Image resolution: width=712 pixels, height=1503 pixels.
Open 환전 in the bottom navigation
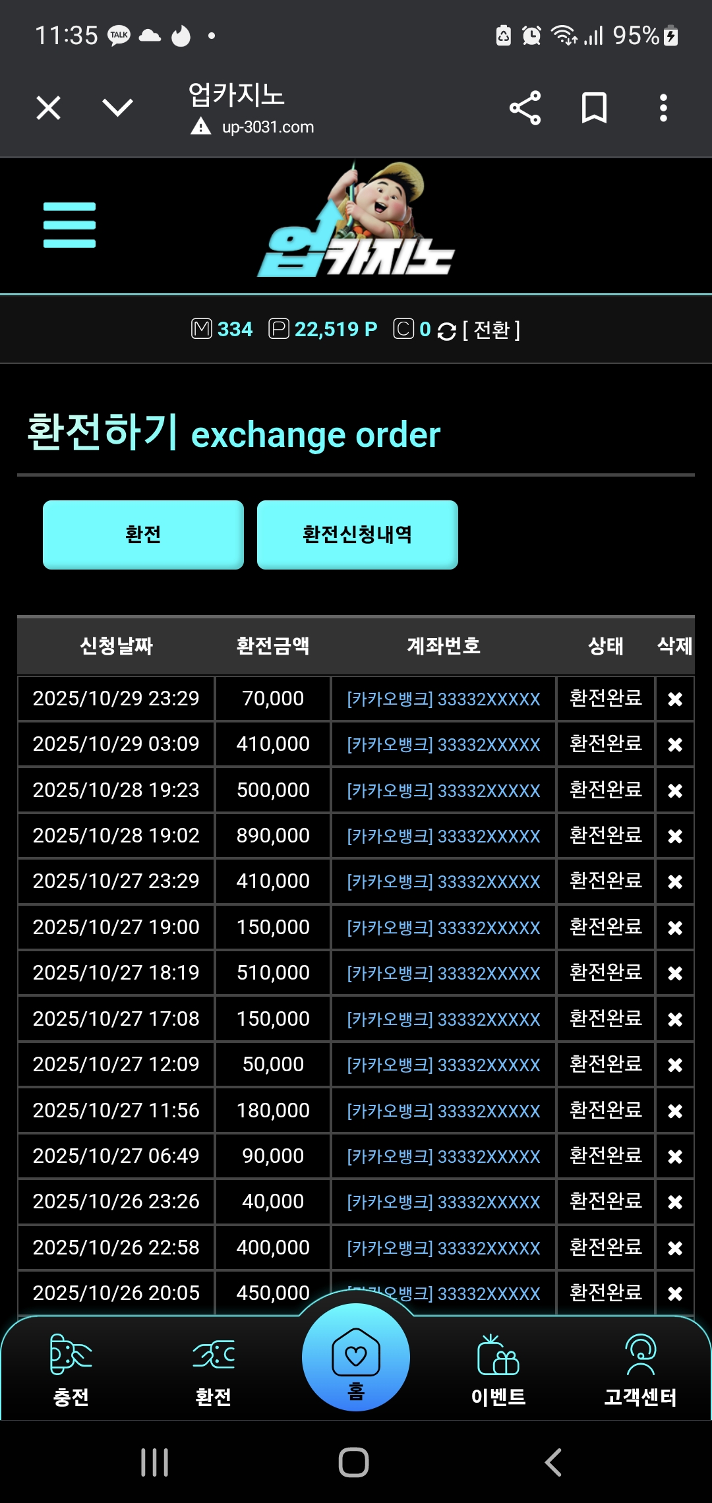coord(213,1368)
